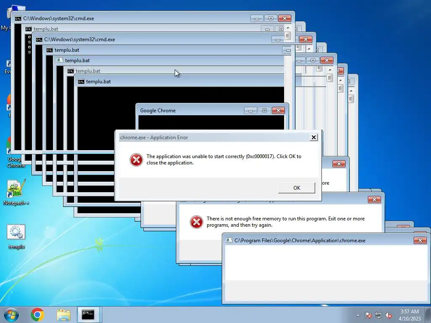The height and width of the screenshot is (323, 431).
Task: Click the red error icon in Application Error dialog
Action: point(136,159)
